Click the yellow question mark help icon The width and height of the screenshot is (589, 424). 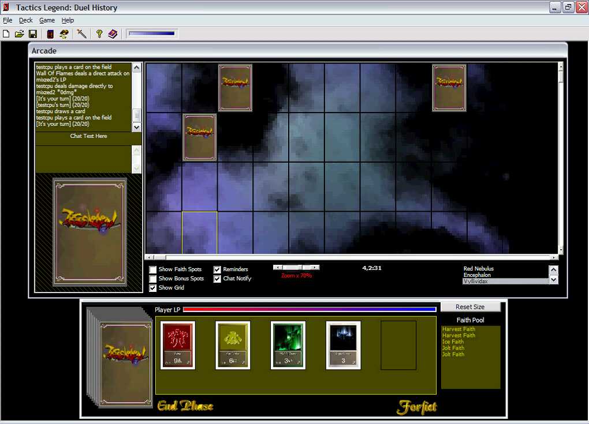point(99,34)
